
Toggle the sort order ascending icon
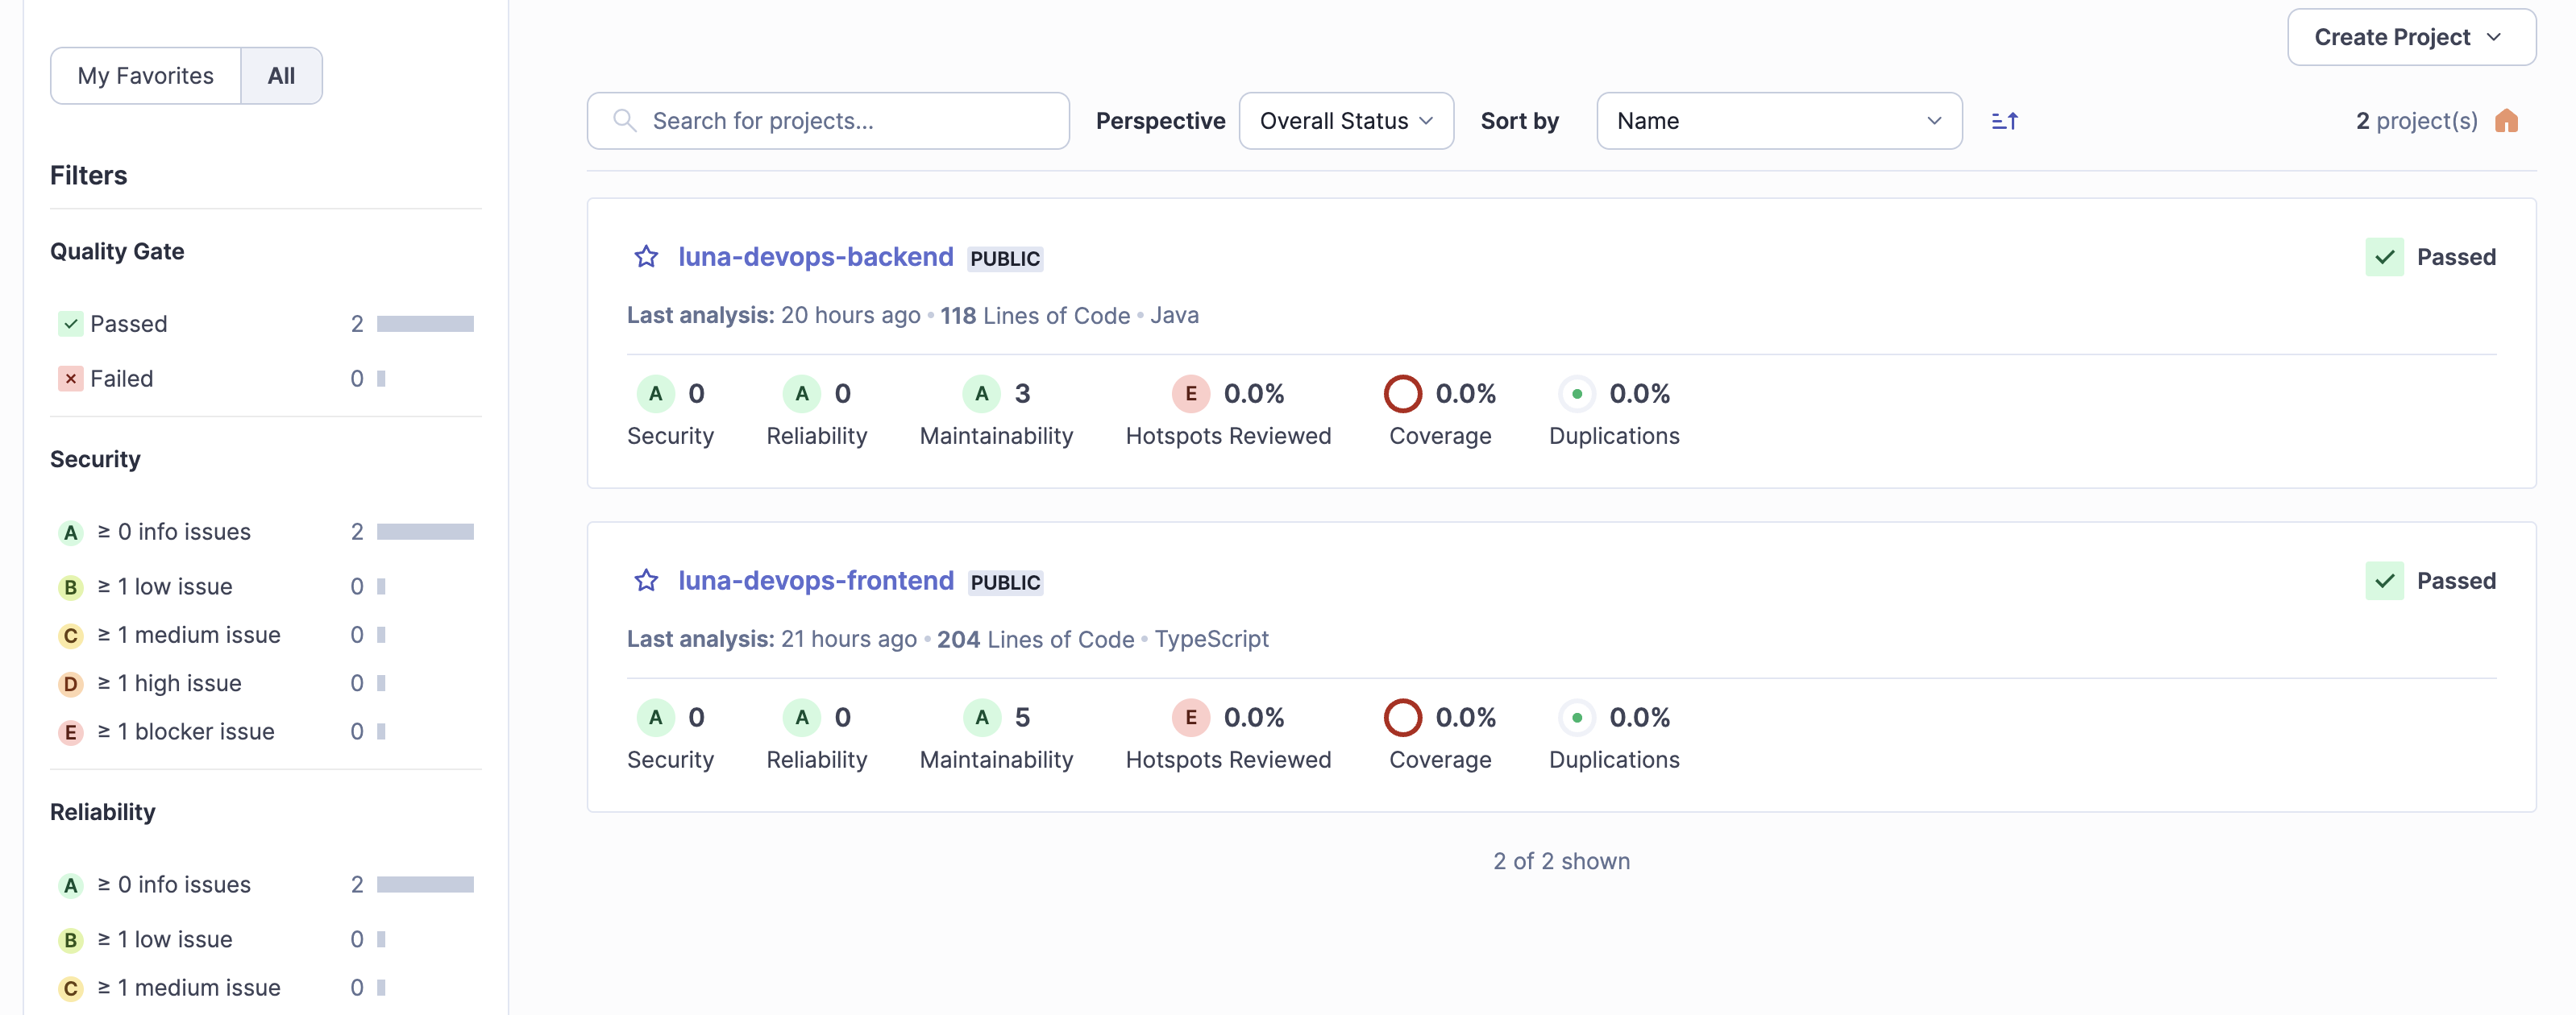(x=2004, y=121)
